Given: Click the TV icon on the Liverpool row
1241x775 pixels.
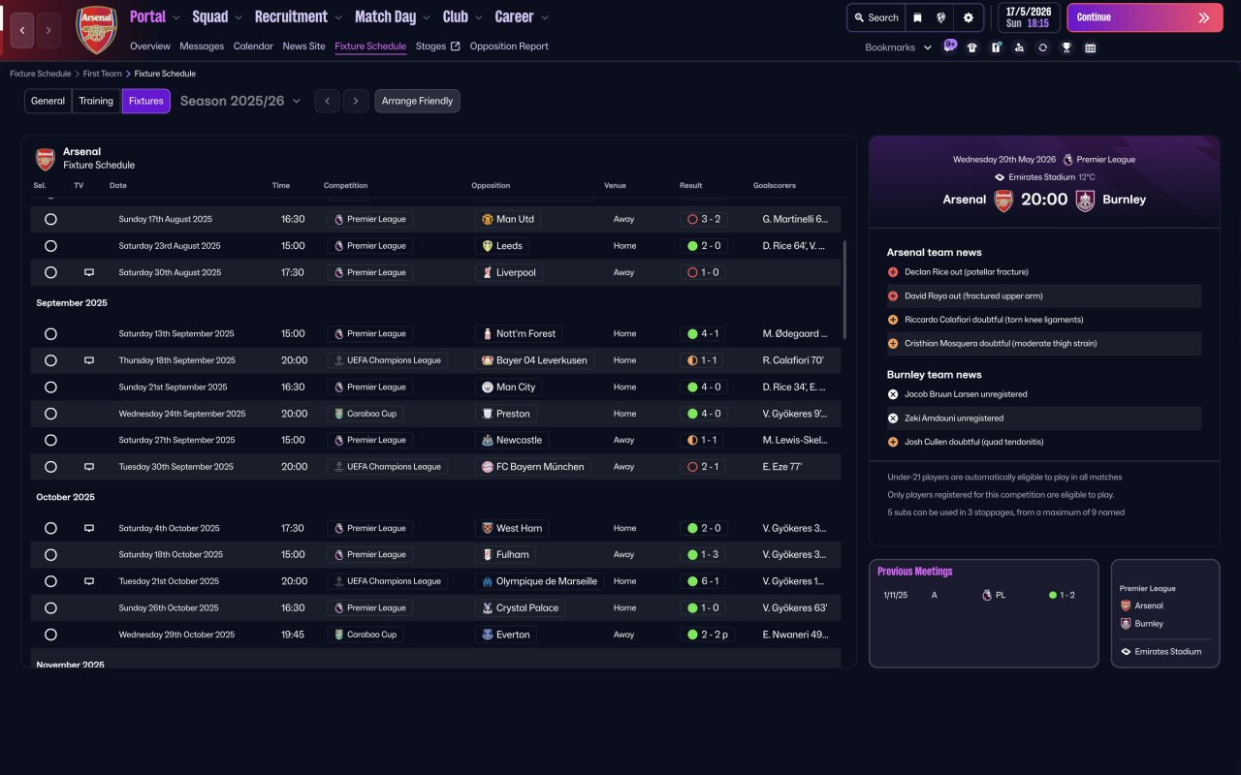Looking at the screenshot, I should (89, 272).
